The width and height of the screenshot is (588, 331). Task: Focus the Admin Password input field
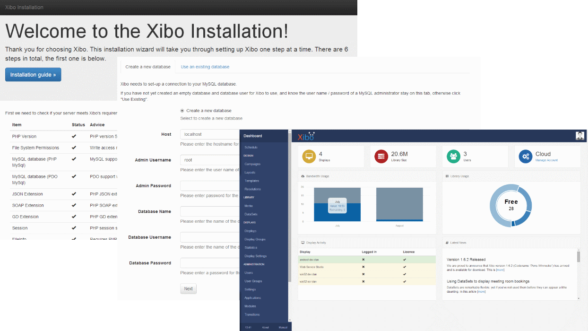[210, 186]
